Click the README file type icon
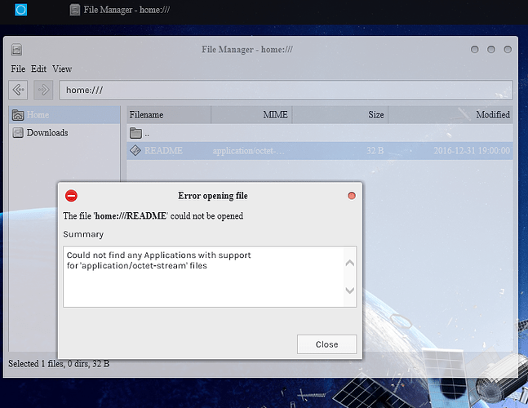Screen dimensions: 528x408 click(x=135, y=150)
